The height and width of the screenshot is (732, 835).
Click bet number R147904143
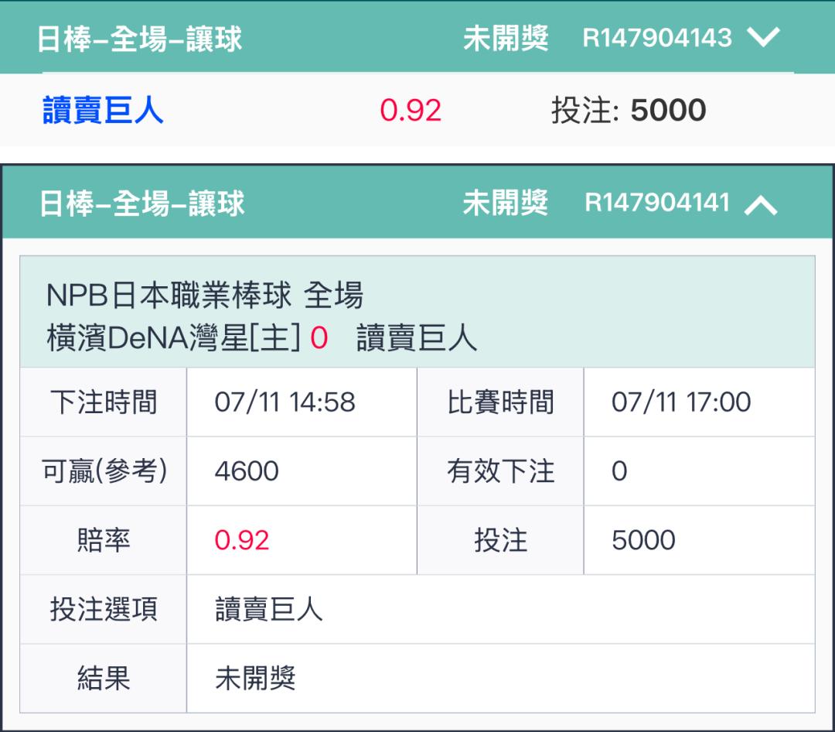pos(657,38)
